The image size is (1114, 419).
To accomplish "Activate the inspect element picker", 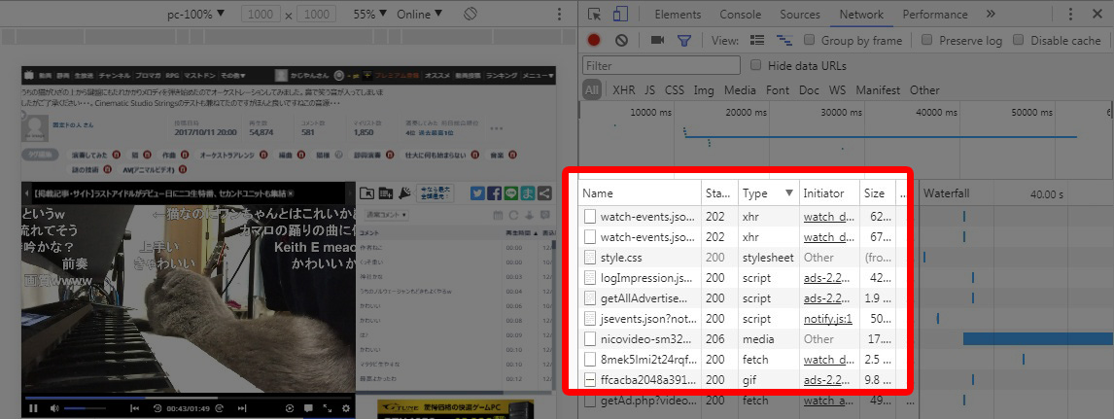I will pos(595,15).
